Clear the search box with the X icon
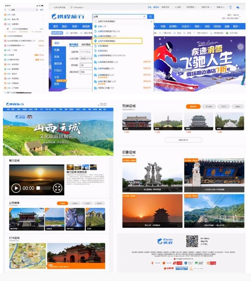This screenshot has width=251, height=281. [x=144, y=17]
